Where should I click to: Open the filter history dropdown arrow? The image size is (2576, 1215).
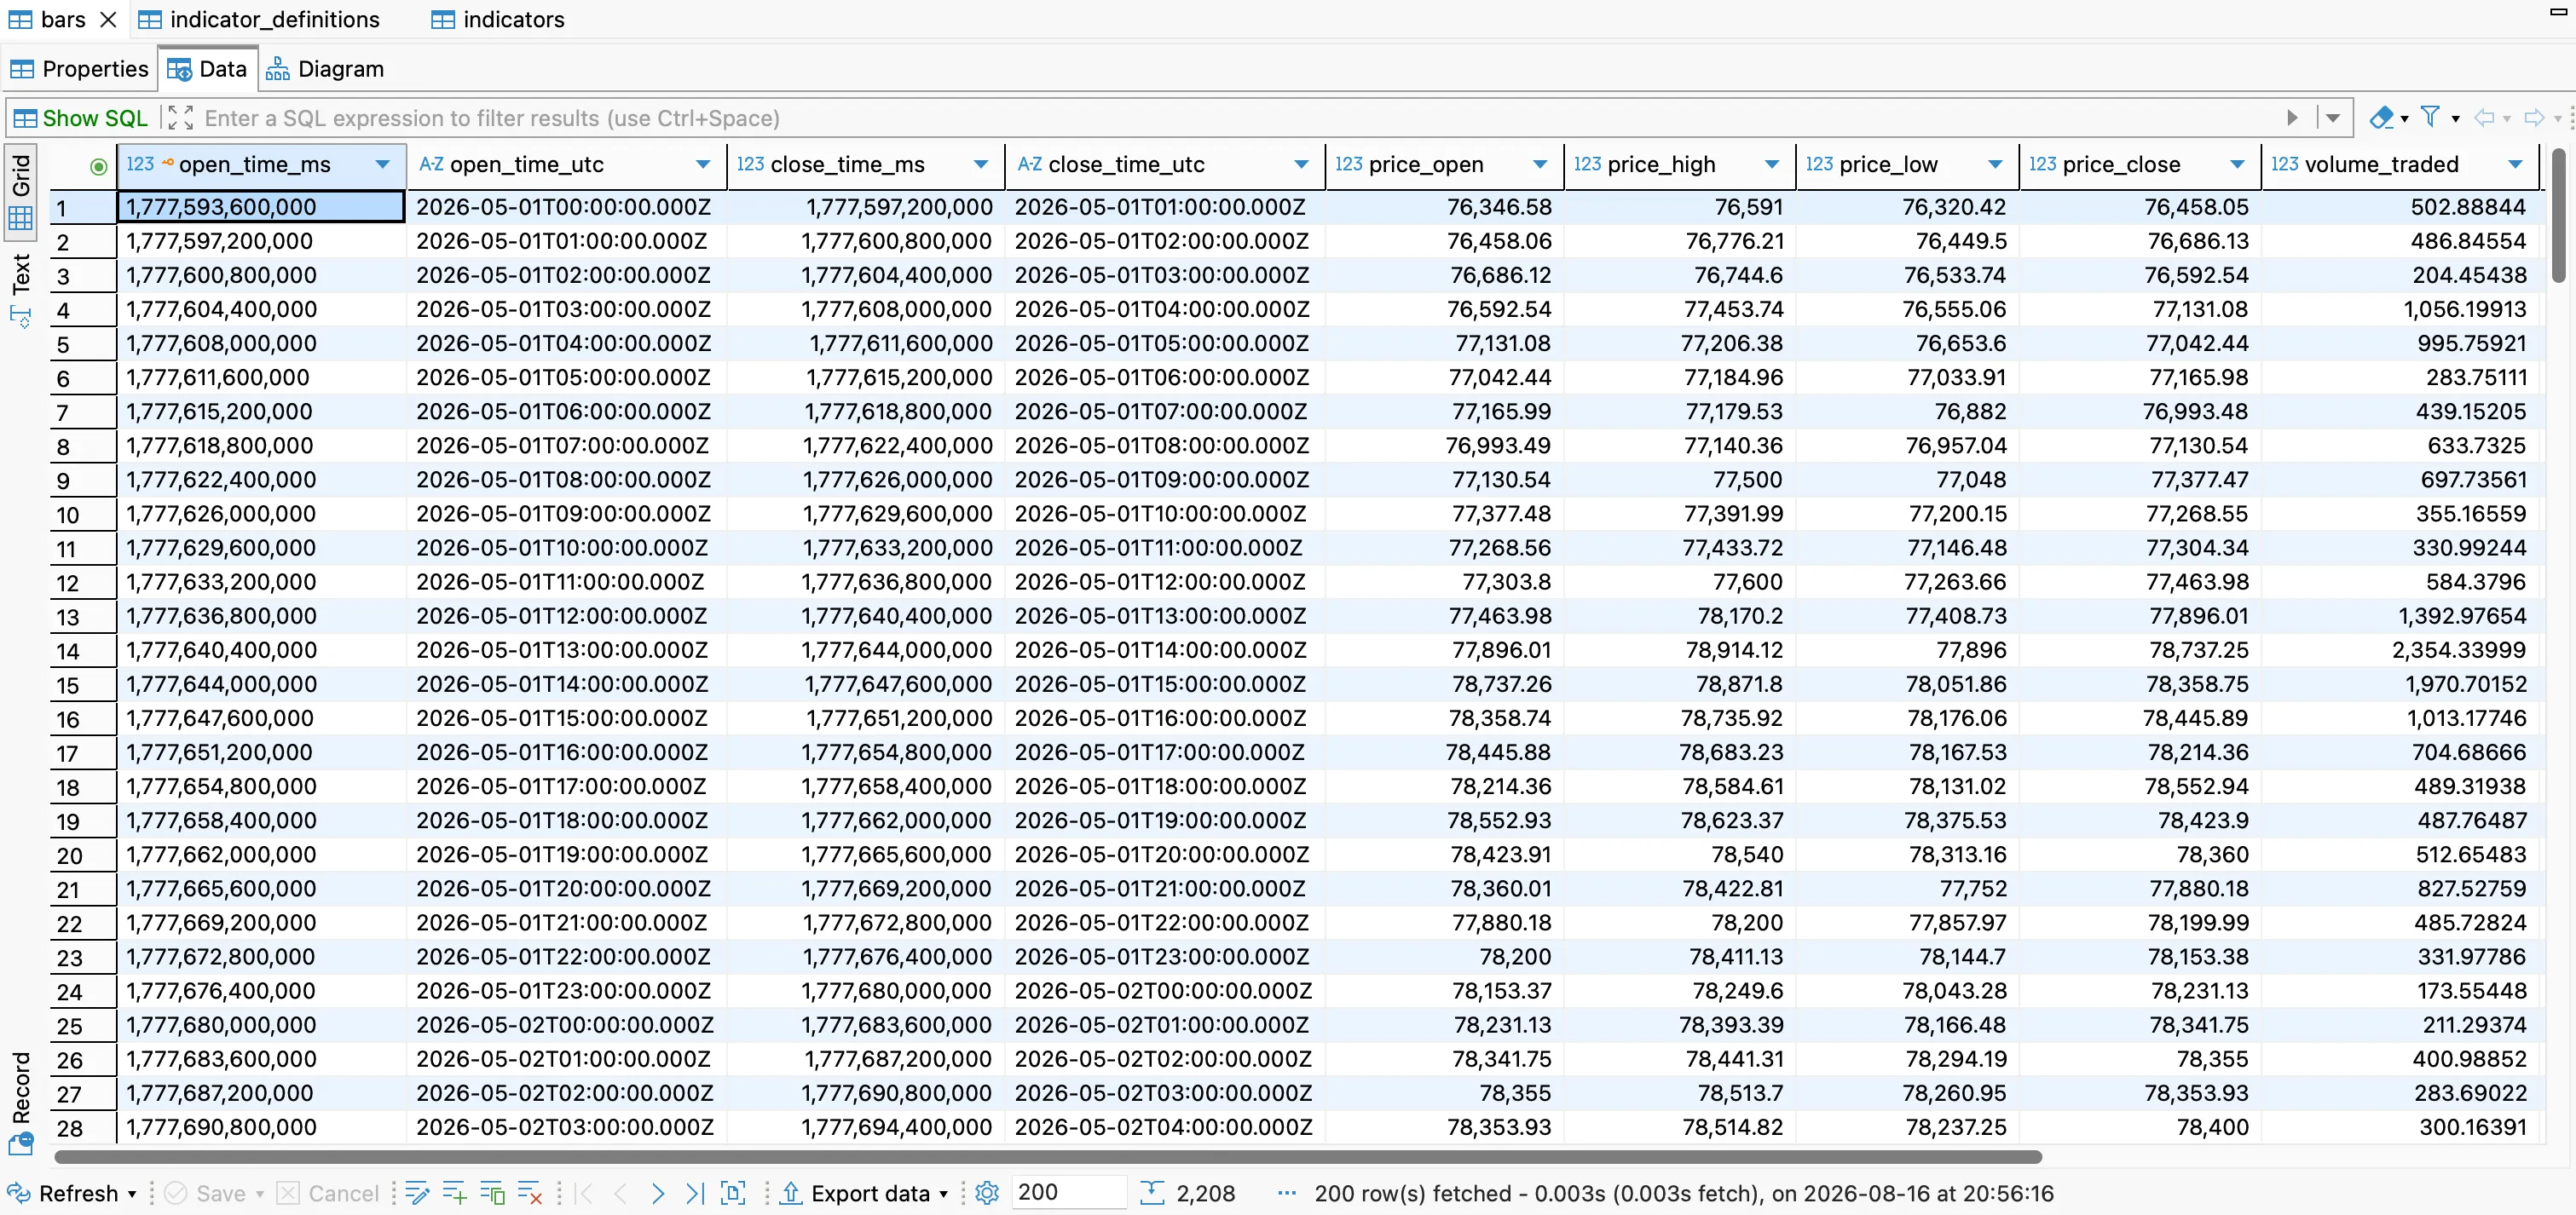[2333, 118]
